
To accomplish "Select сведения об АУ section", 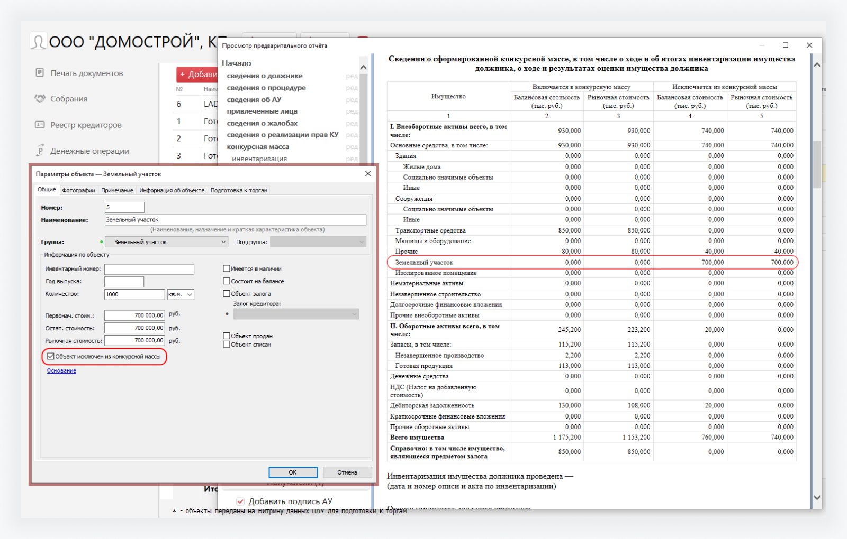I will click(254, 99).
